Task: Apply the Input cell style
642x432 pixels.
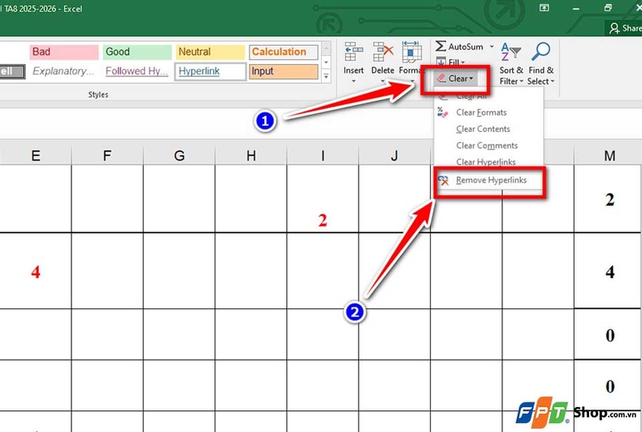Action: click(x=283, y=71)
